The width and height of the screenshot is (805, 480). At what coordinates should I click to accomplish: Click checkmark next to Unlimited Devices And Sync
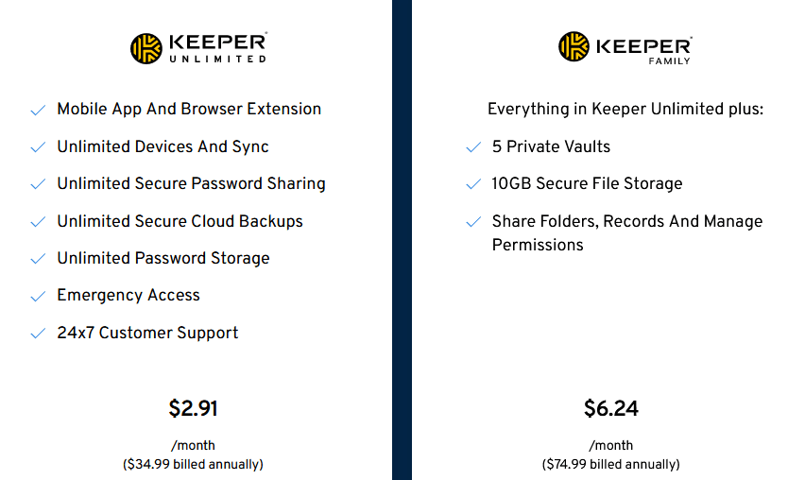[38, 147]
